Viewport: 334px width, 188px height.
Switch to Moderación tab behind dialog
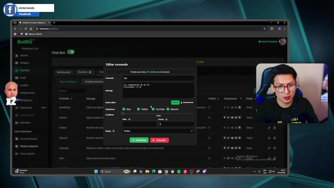point(64,72)
